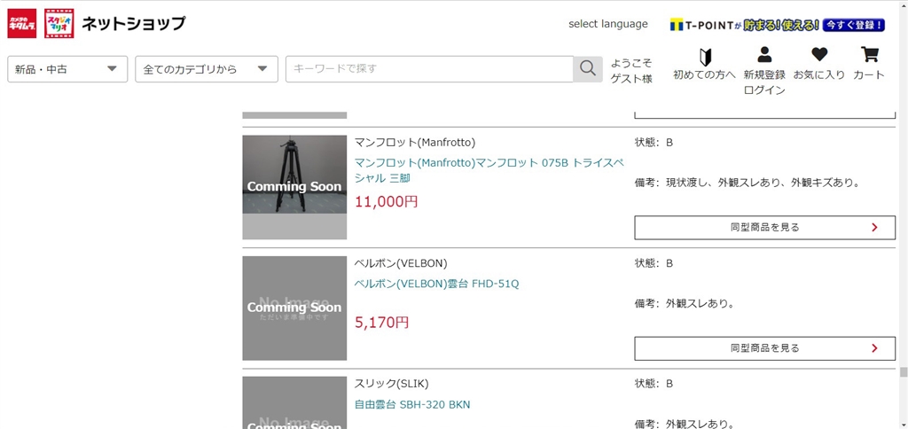Click the page vertical scrollbar thumb
The height and width of the screenshot is (429, 908).
pos(903,372)
